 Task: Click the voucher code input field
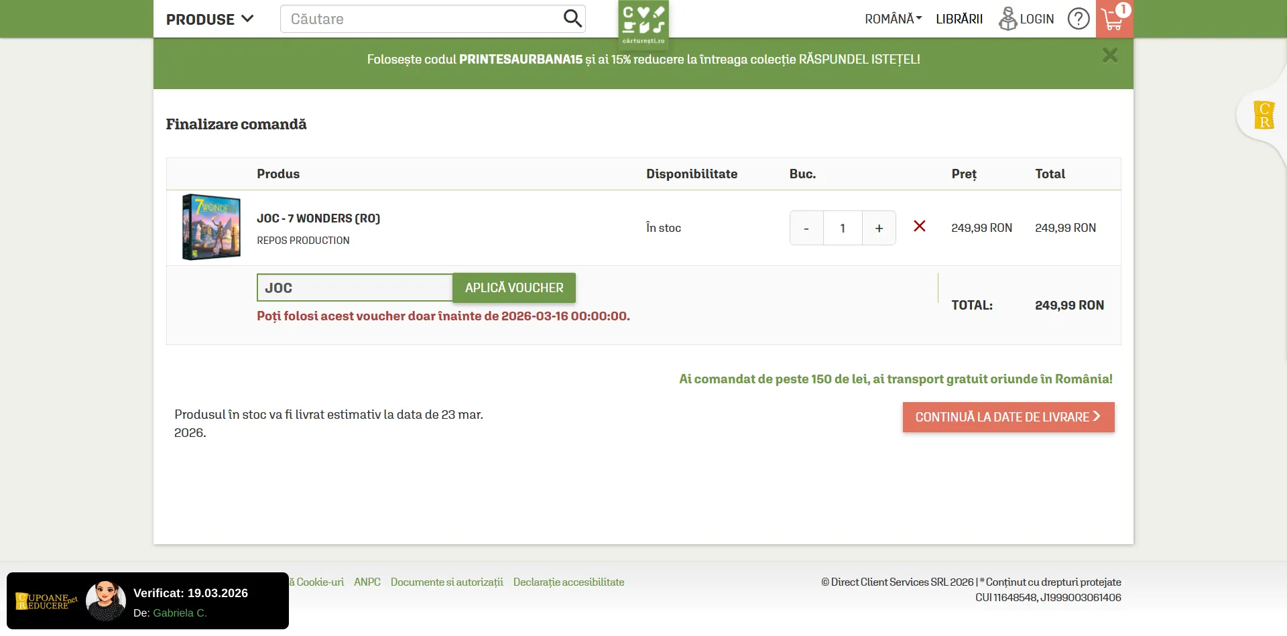click(355, 288)
